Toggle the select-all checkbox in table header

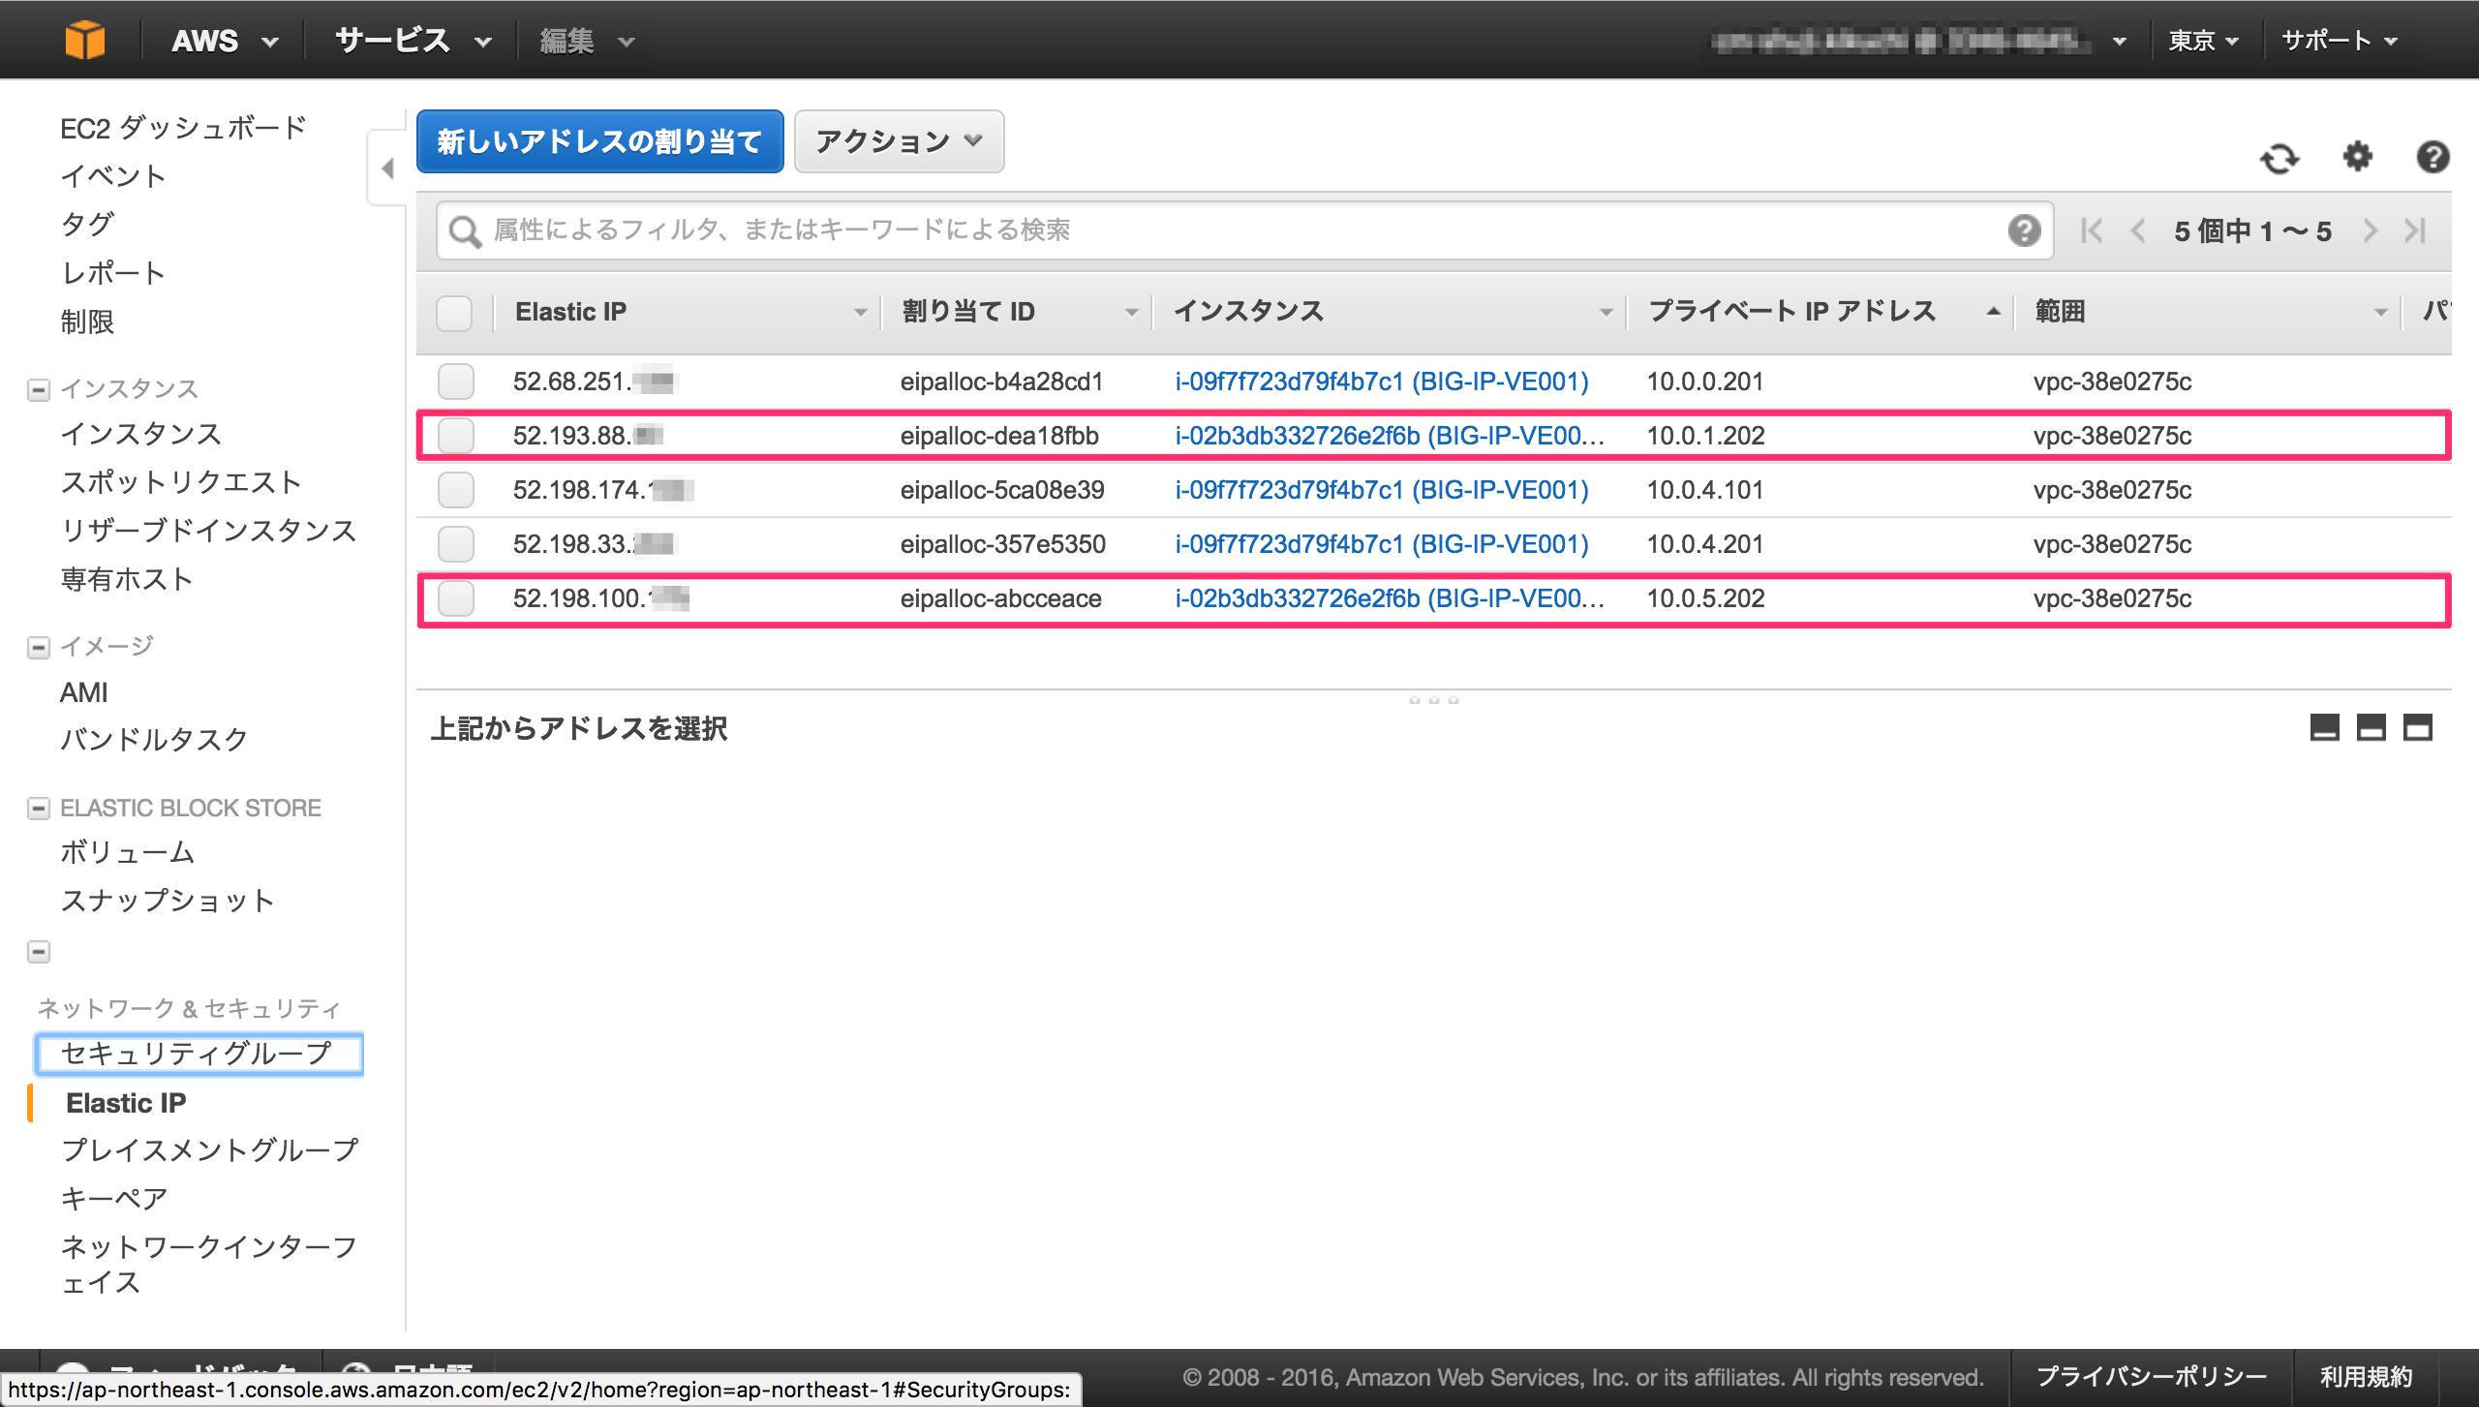pyautogui.click(x=454, y=313)
